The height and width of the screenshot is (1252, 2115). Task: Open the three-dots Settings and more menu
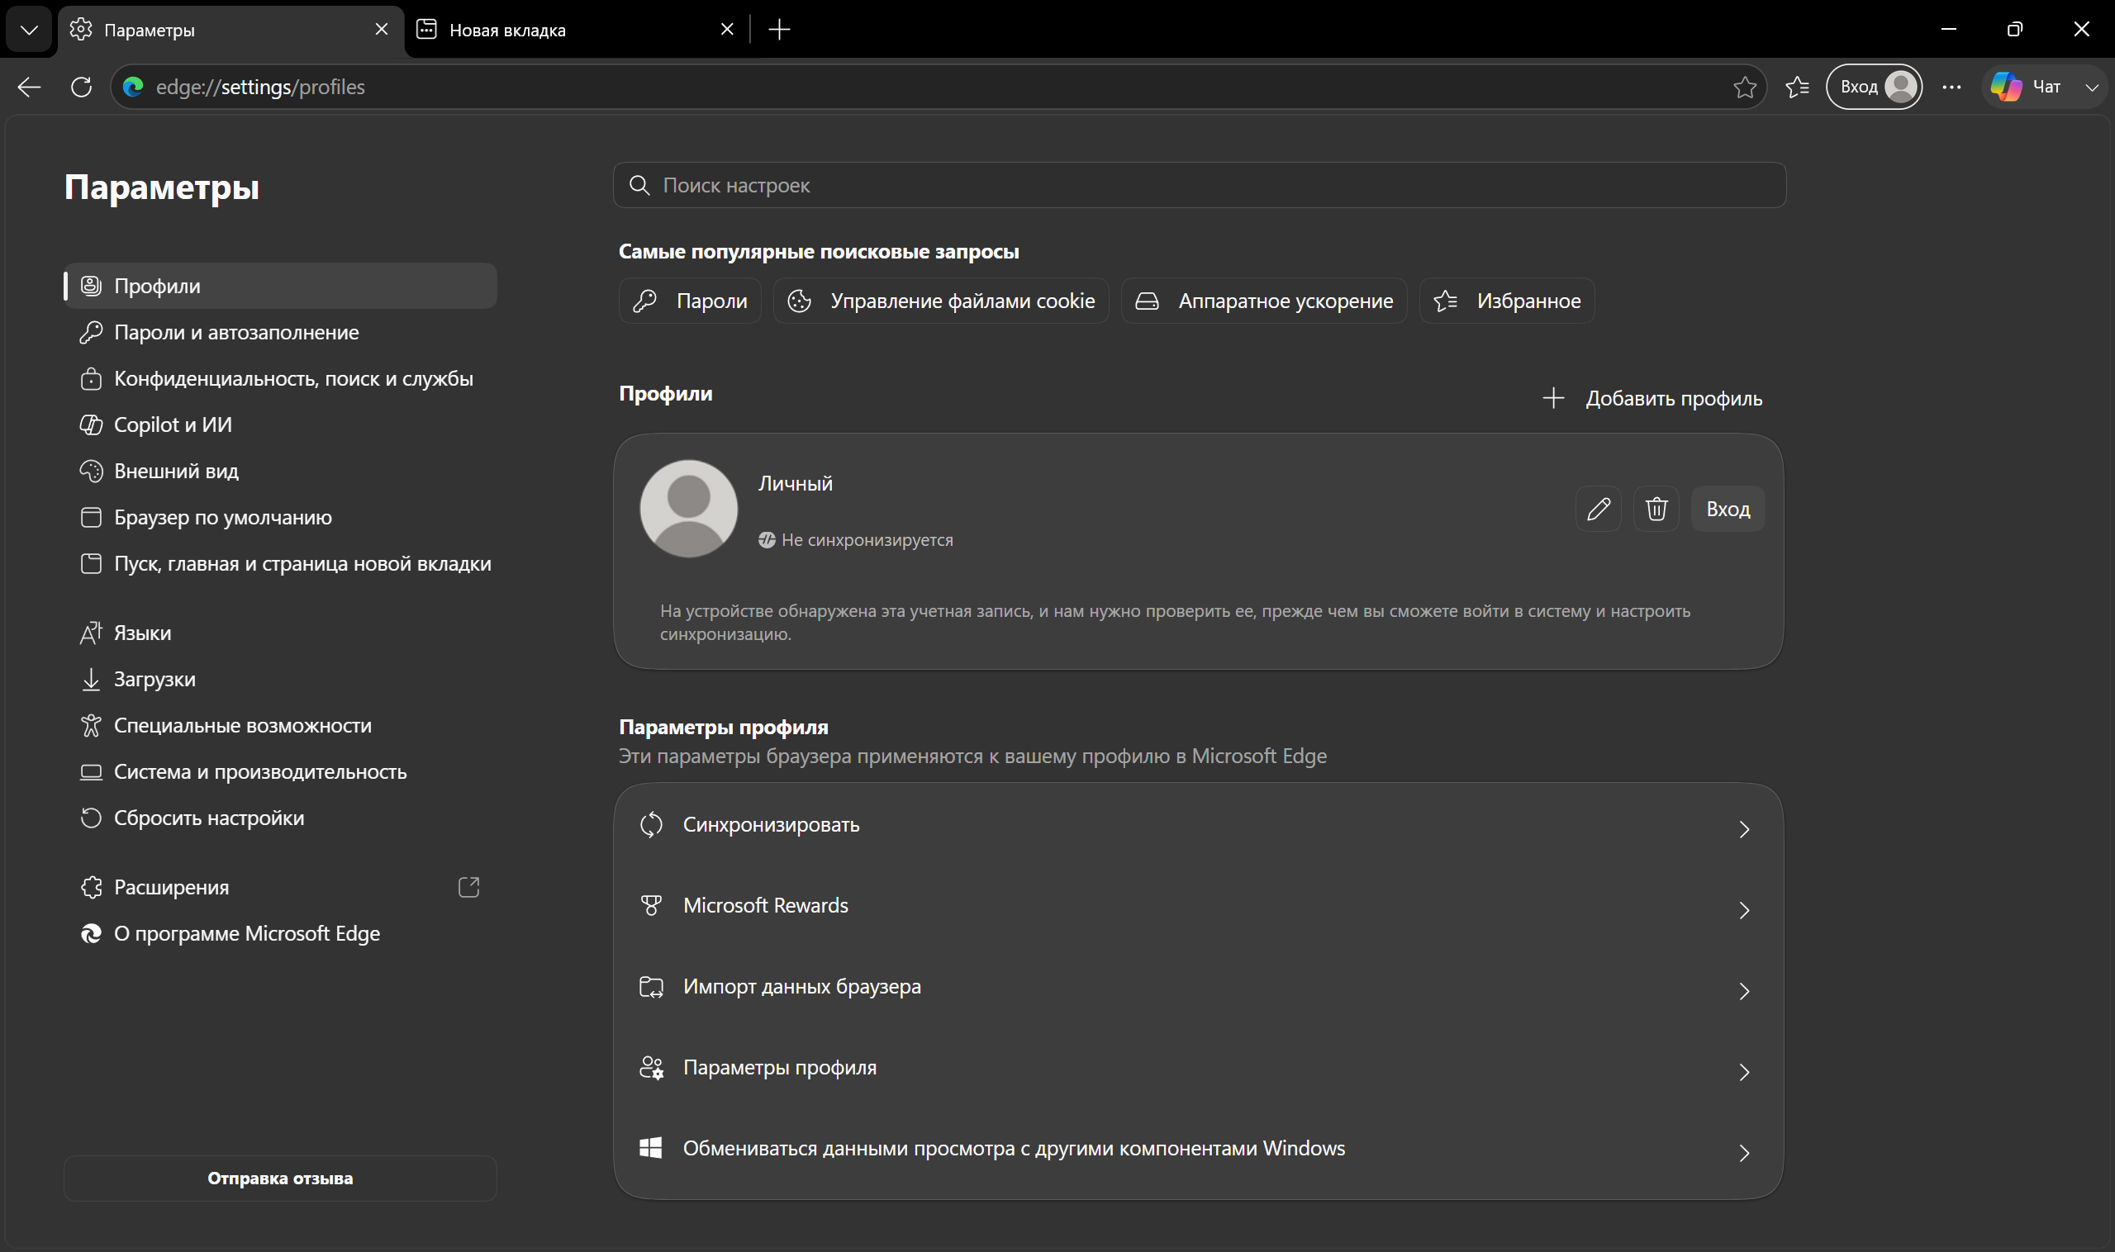coord(1951,87)
